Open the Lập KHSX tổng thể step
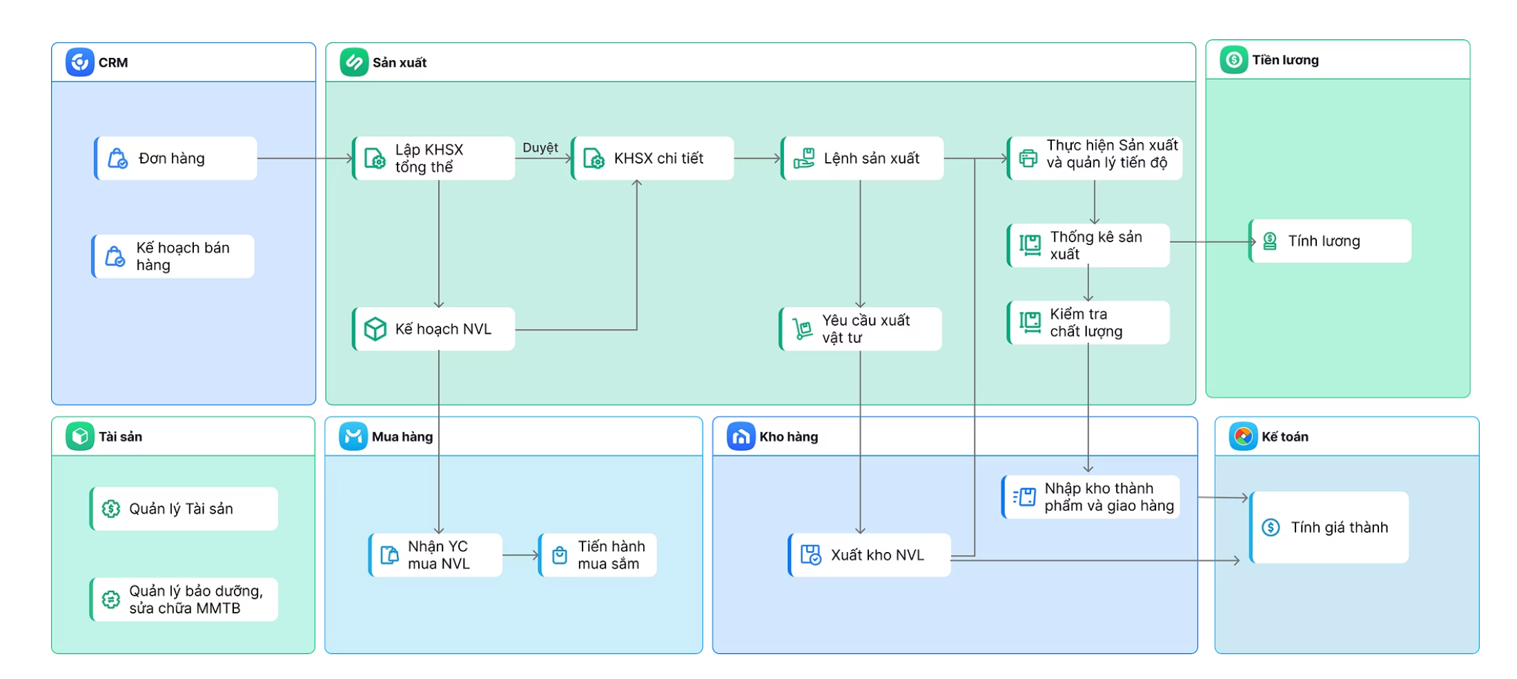The height and width of the screenshot is (679, 1517). (x=433, y=159)
